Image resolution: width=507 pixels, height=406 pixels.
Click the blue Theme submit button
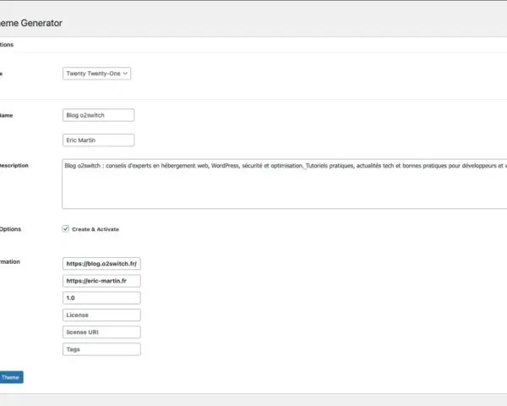(11, 377)
